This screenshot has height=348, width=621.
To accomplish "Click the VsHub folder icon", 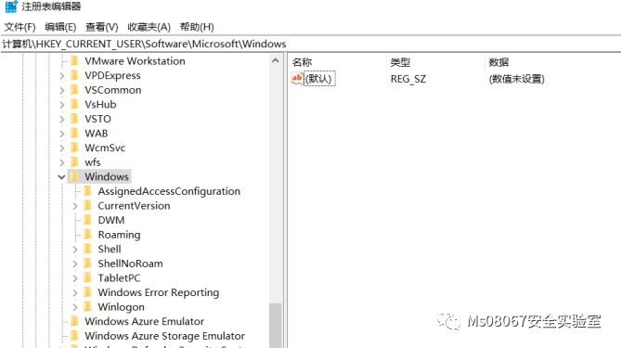I will coord(74,104).
